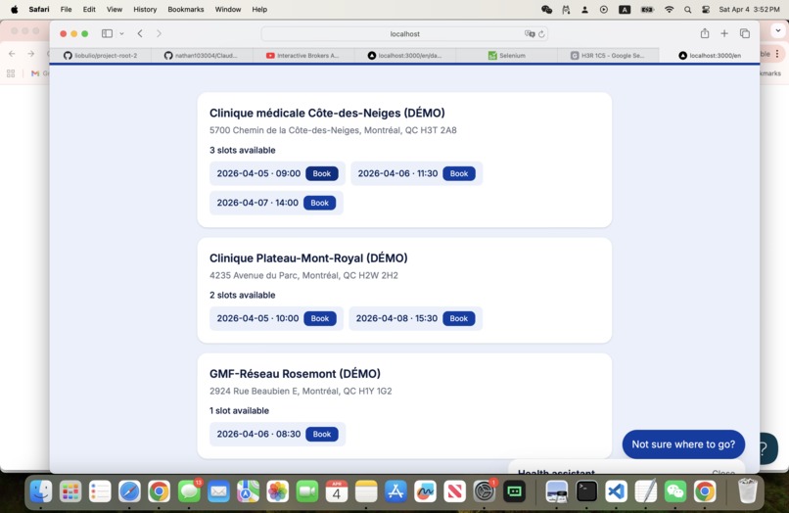Click the translate icon in address bar
This screenshot has height=513, width=789.
[530, 33]
